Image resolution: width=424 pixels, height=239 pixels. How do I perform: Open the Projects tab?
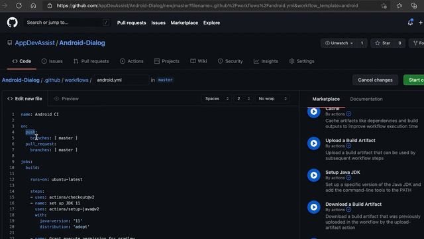click(167, 61)
